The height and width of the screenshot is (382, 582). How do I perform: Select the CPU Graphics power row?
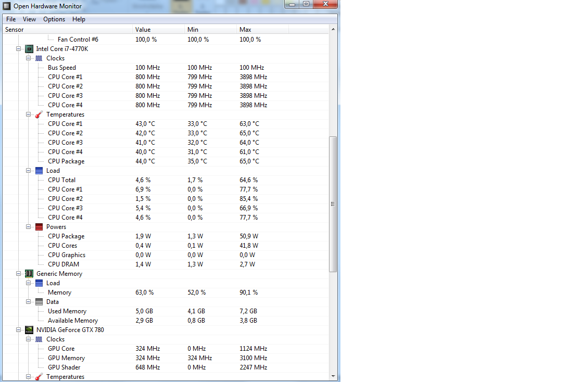(x=166, y=255)
